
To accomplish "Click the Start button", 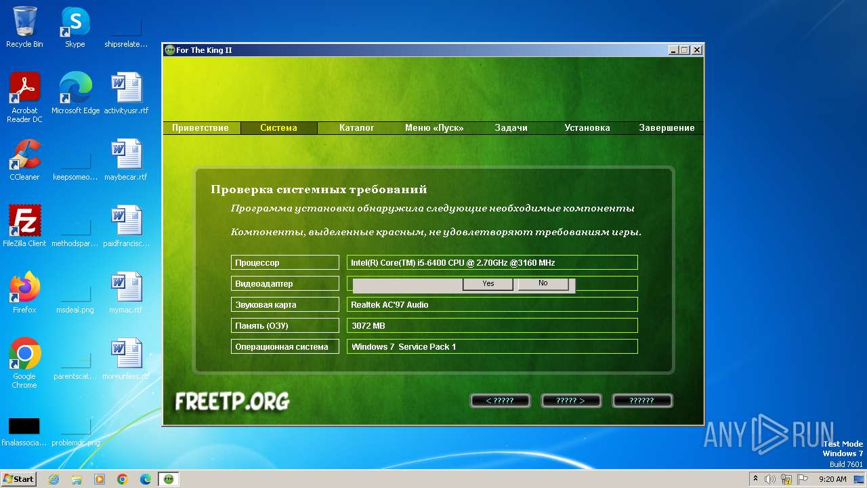I will (18, 479).
